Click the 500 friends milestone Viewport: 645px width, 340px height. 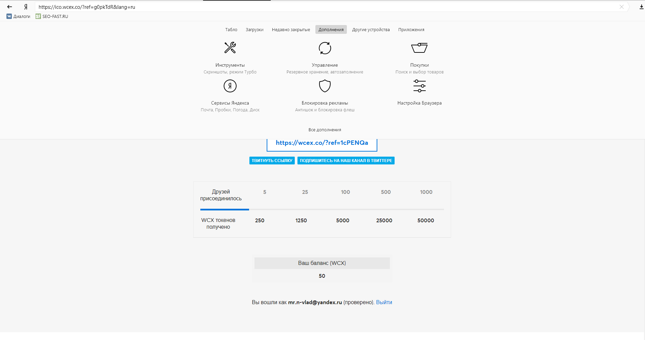(x=386, y=192)
